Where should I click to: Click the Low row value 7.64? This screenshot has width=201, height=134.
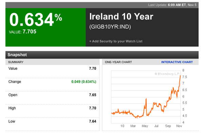pos(93,121)
